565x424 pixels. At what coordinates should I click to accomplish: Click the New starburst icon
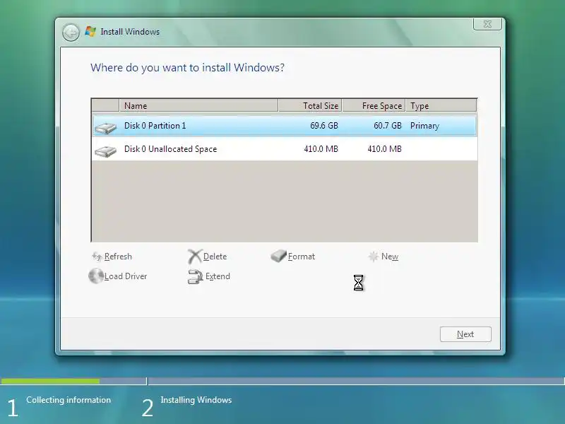point(373,257)
